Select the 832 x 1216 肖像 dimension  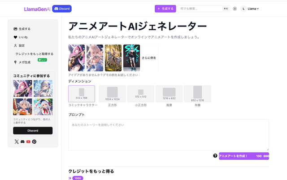[x=197, y=94]
